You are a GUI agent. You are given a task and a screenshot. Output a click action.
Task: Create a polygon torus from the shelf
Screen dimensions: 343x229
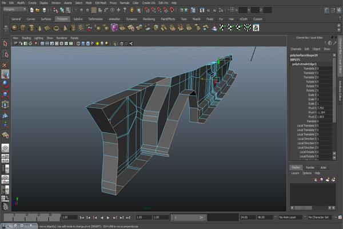coord(56,28)
